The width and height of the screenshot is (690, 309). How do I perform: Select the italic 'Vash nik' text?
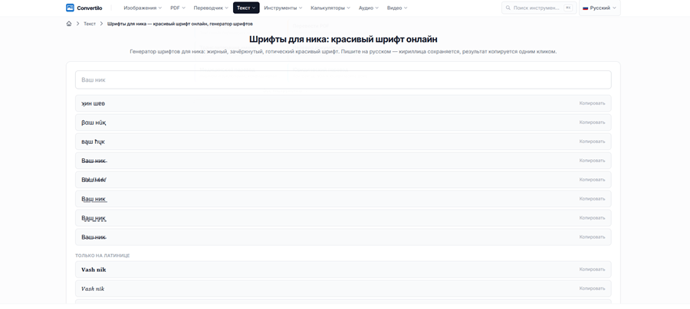[93, 289]
